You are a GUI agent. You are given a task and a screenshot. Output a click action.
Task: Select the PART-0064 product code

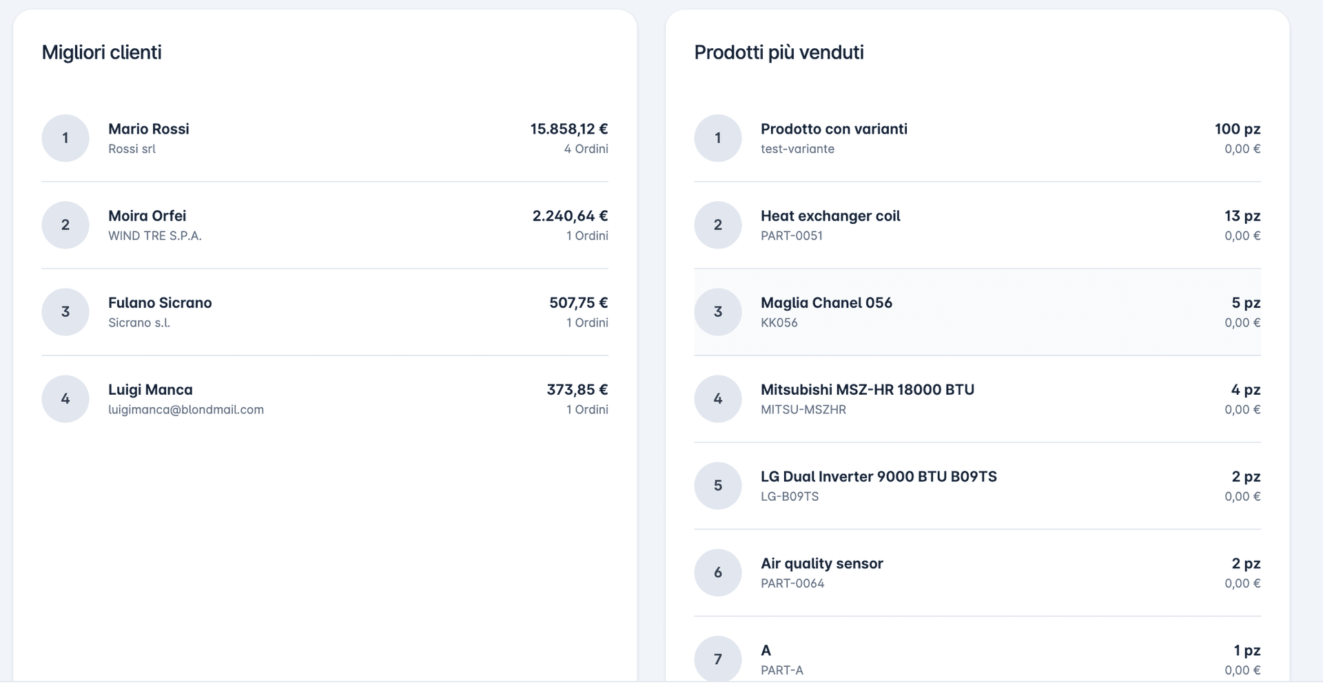pyautogui.click(x=792, y=583)
